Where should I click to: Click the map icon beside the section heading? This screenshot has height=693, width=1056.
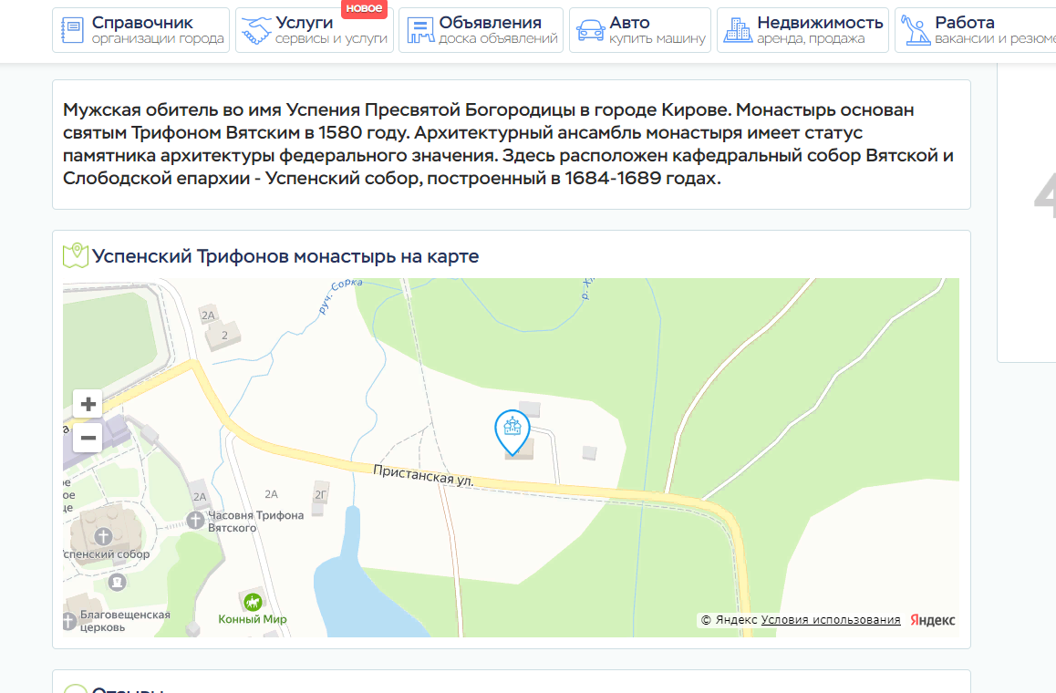[75, 256]
